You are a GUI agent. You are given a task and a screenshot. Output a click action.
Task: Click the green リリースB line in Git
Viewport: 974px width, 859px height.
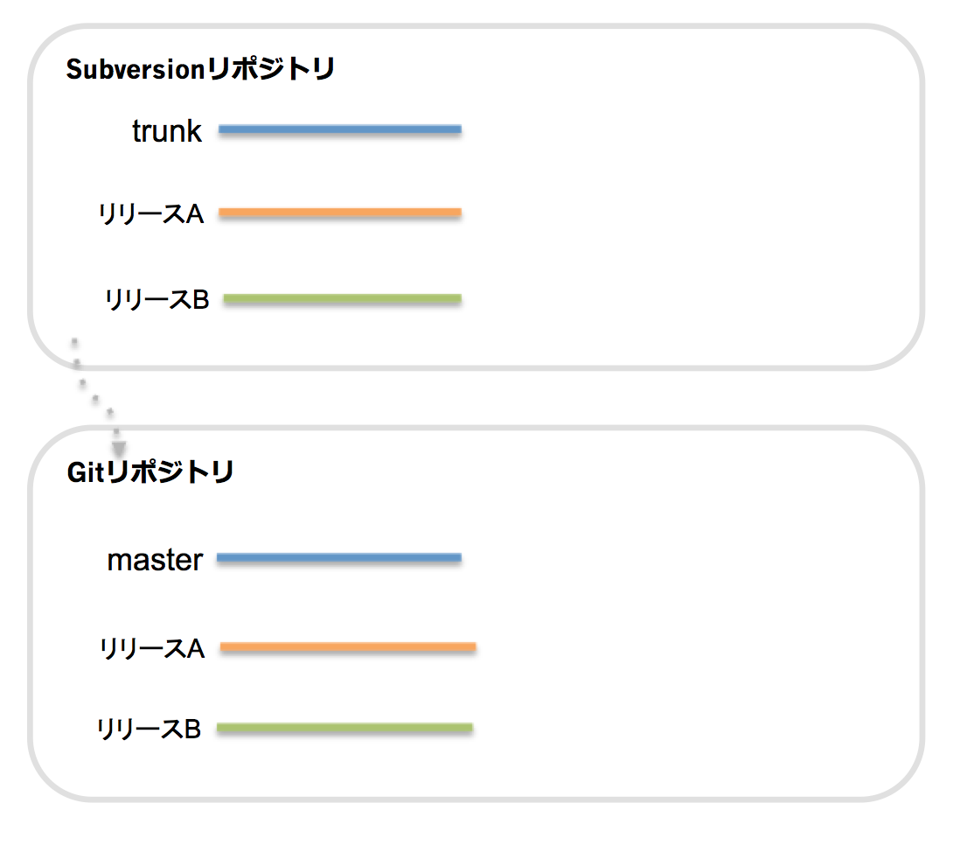[344, 728]
